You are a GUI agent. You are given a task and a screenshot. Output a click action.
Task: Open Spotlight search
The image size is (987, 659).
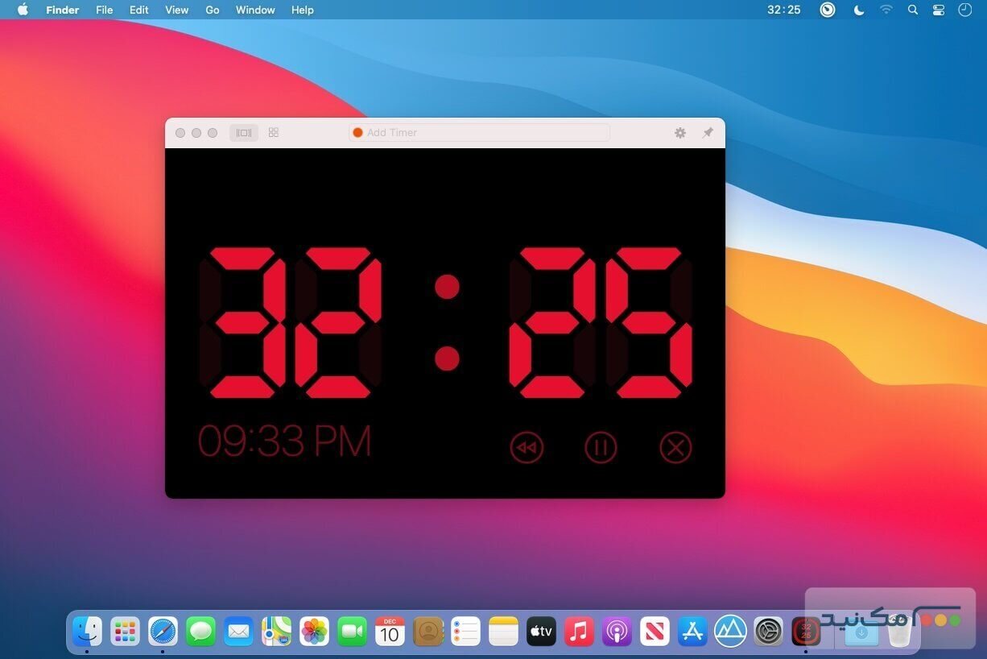[913, 10]
